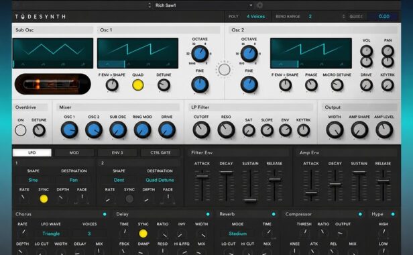Open LFO 1 destination dropdown showing Pan
413x255 pixels.
click(74, 180)
